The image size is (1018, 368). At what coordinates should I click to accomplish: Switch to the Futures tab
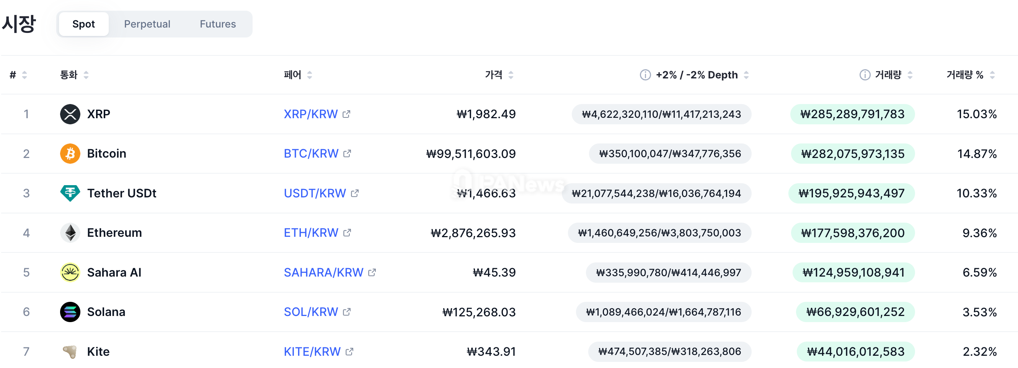click(218, 24)
